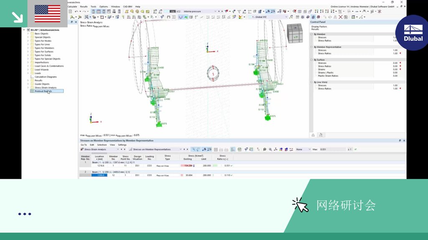Viewport: 428px width, 240px height.
Task: Click the yellow table icon in top toolbar
Action: (x=148, y=11)
